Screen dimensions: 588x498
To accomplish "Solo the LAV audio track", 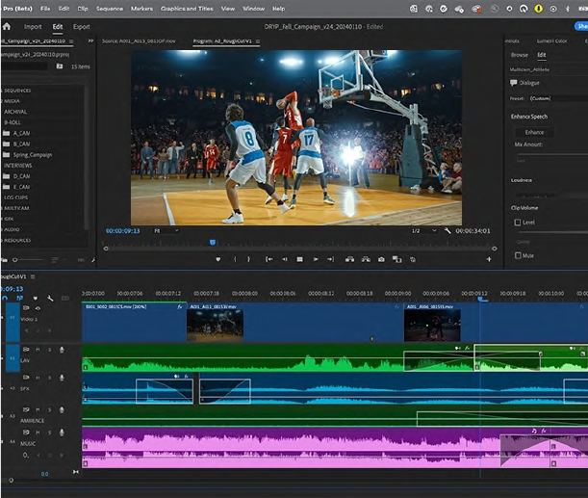I will click(49, 350).
